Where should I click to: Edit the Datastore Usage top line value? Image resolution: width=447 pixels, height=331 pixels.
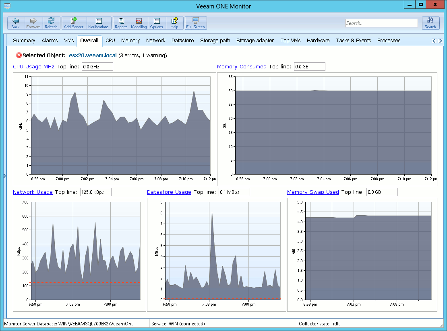click(234, 192)
